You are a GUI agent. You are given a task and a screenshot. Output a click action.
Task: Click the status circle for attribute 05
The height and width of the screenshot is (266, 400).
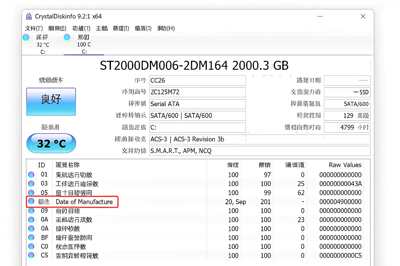click(x=31, y=192)
